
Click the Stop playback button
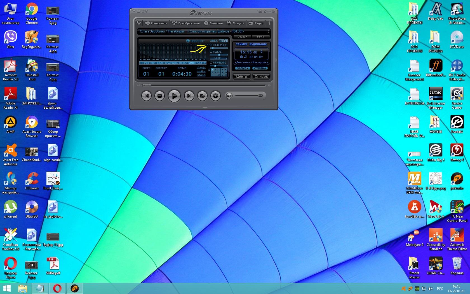click(159, 96)
